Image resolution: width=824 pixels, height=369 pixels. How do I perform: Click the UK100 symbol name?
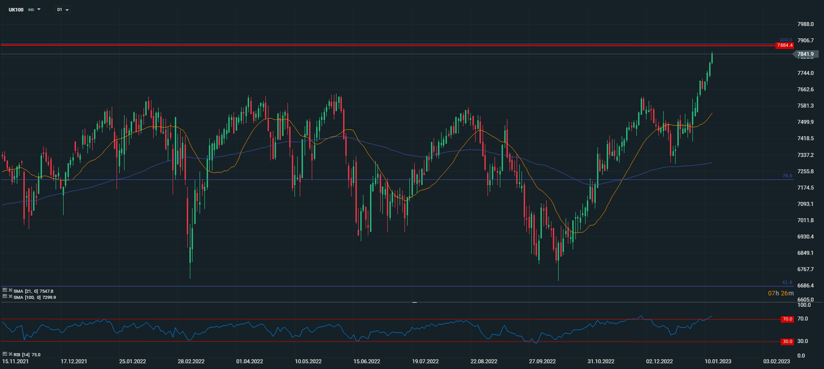point(16,10)
